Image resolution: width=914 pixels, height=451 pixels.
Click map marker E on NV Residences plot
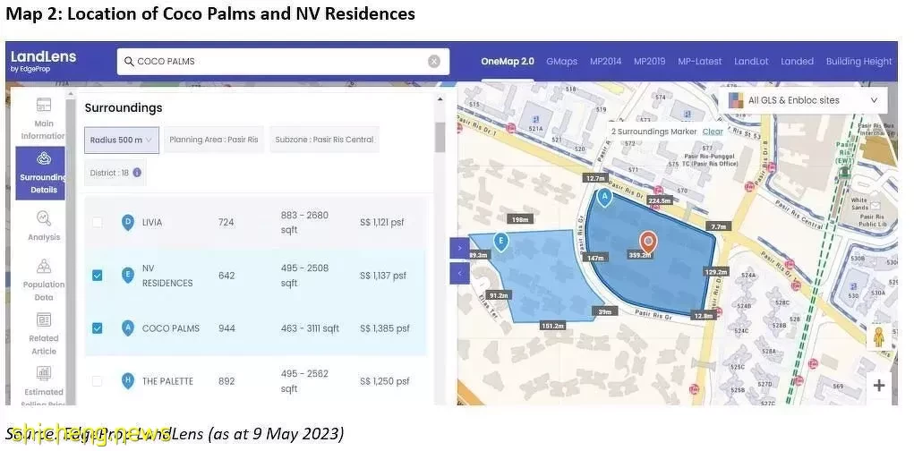500,242
